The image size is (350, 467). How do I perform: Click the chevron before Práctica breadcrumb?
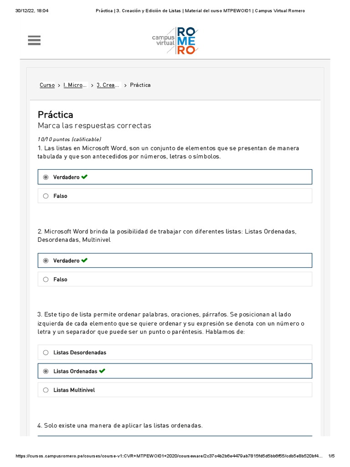pyautogui.click(x=125, y=85)
